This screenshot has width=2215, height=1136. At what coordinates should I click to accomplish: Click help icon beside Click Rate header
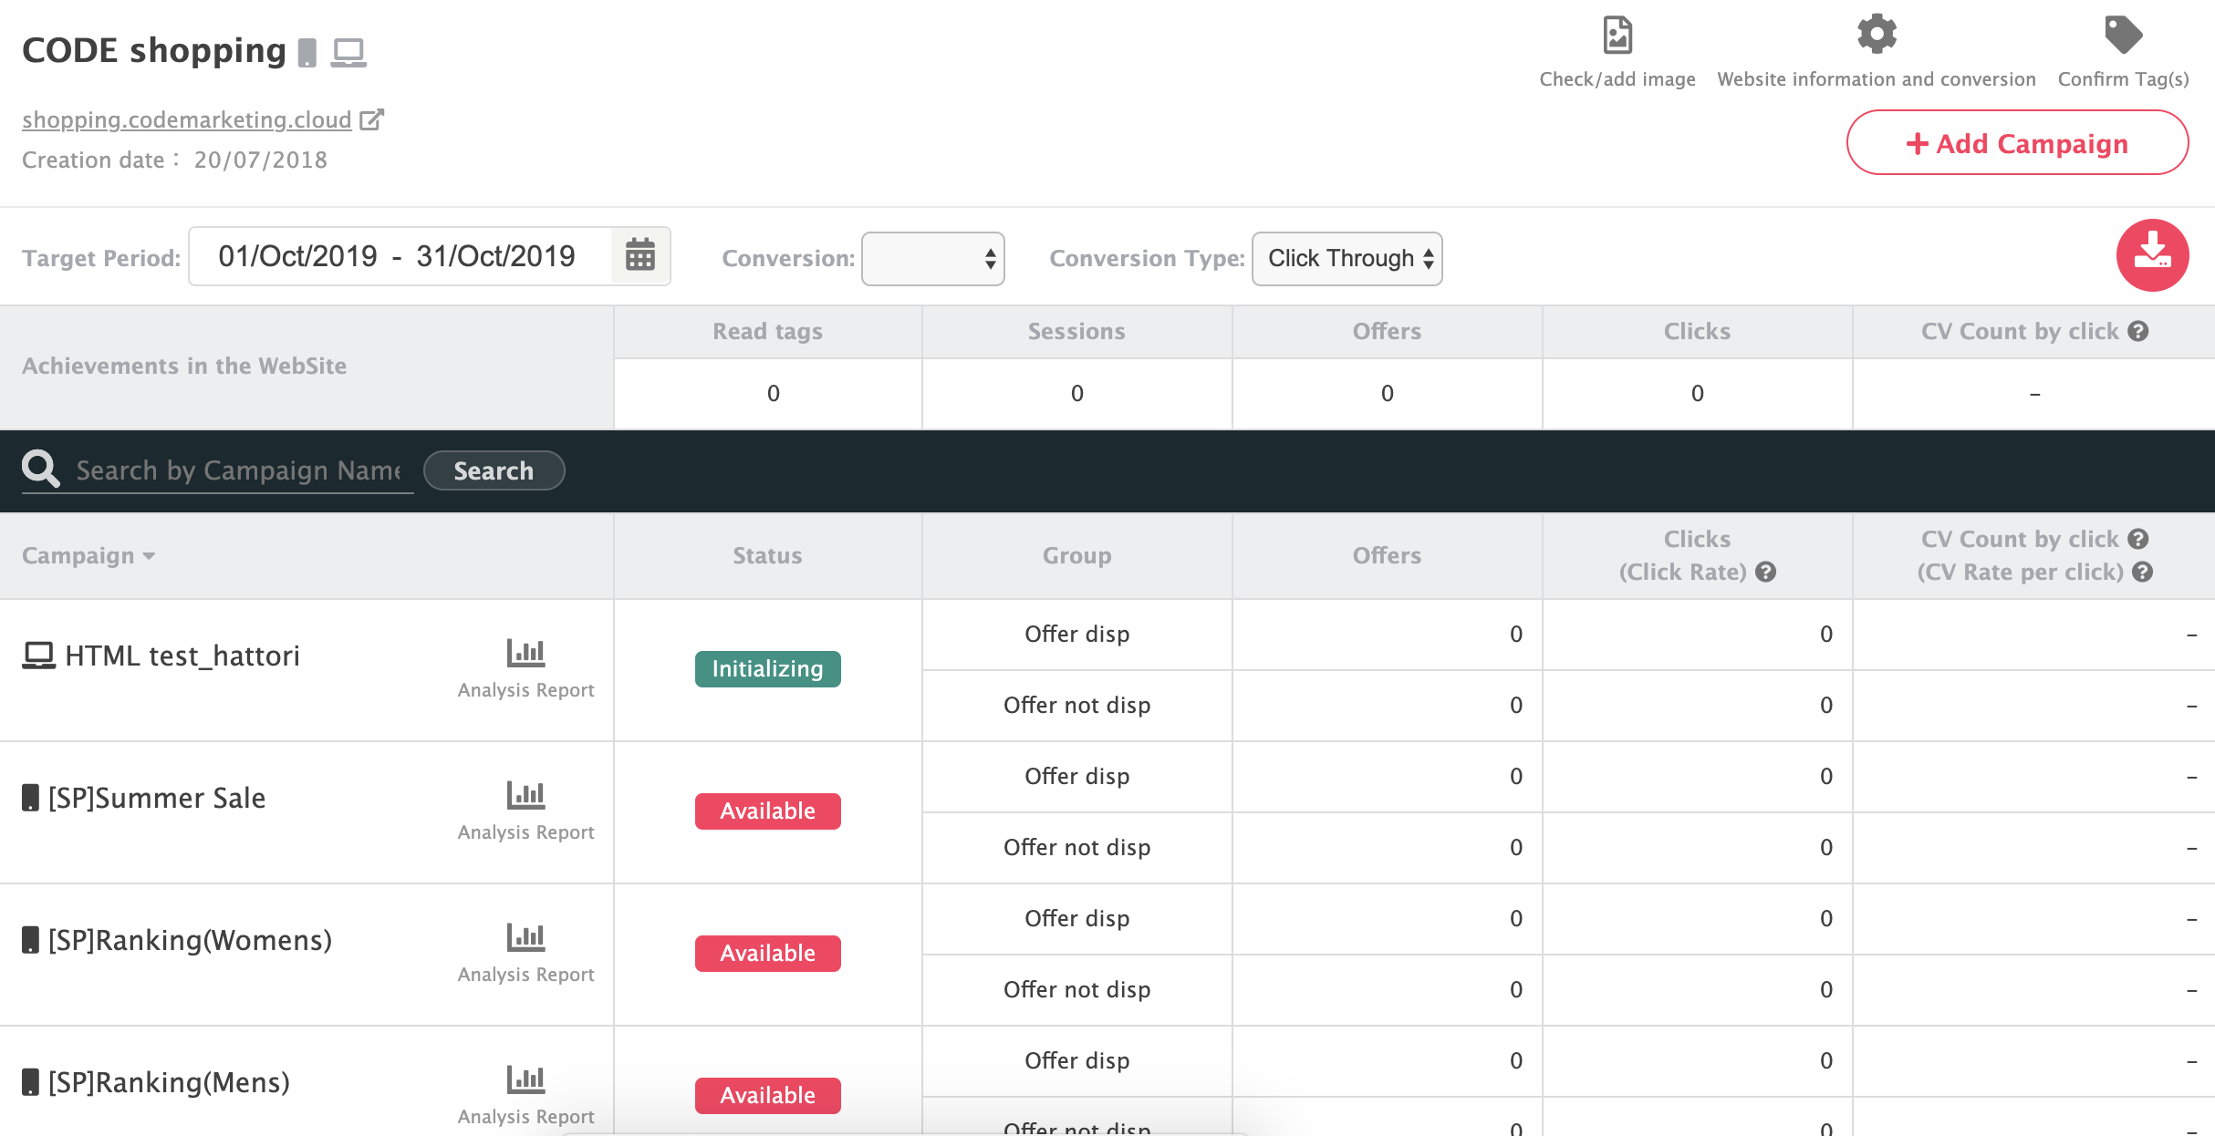point(1766,572)
